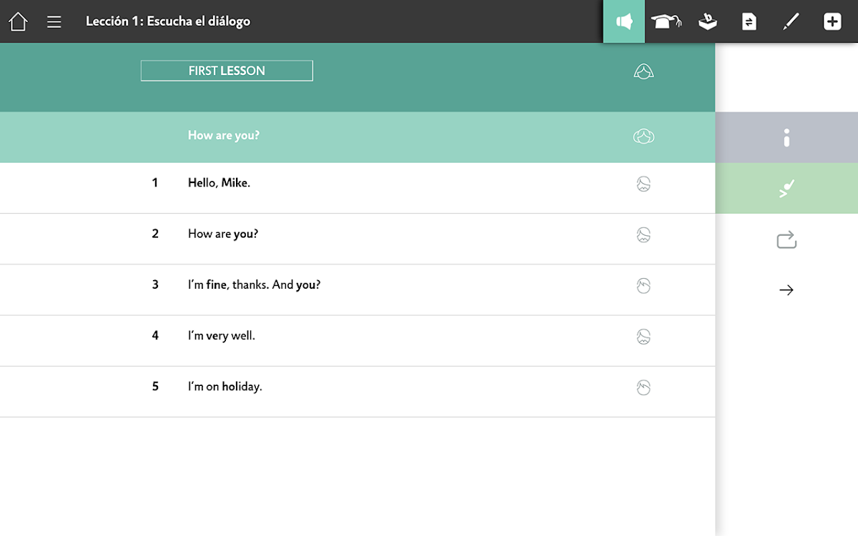Play the speaker icon for FIRST LESSON
The height and width of the screenshot is (536, 858).
coord(643,71)
